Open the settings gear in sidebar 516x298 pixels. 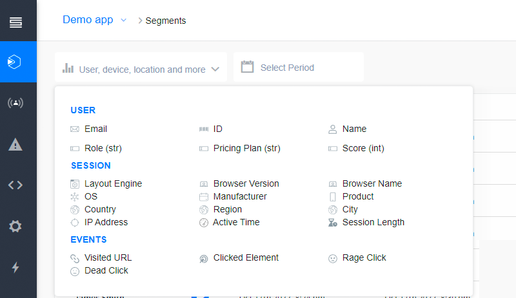15,226
